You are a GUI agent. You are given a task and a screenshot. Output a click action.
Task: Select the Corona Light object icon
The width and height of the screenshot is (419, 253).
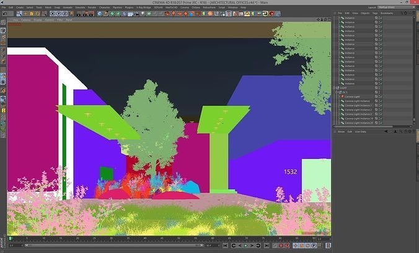[x=342, y=96]
